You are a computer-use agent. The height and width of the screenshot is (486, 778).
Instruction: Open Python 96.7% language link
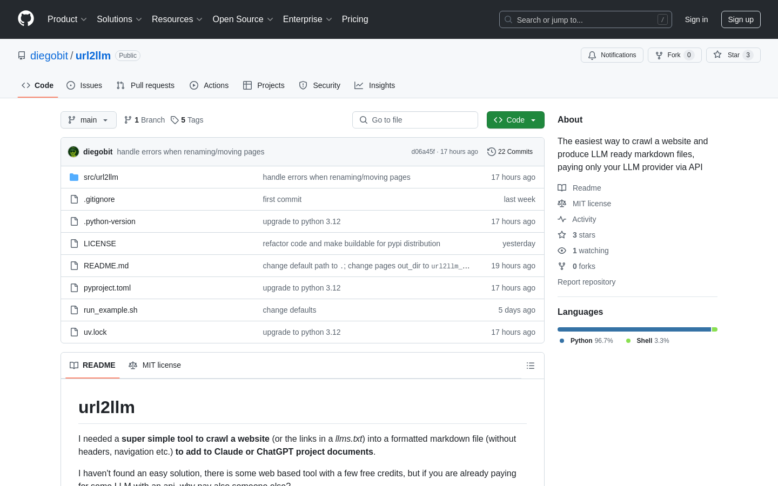pyautogui.click(x=586, y=341)
